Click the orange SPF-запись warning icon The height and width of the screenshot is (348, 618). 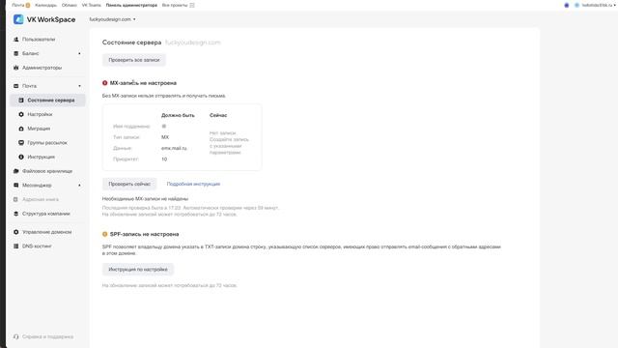click(104, 234)
